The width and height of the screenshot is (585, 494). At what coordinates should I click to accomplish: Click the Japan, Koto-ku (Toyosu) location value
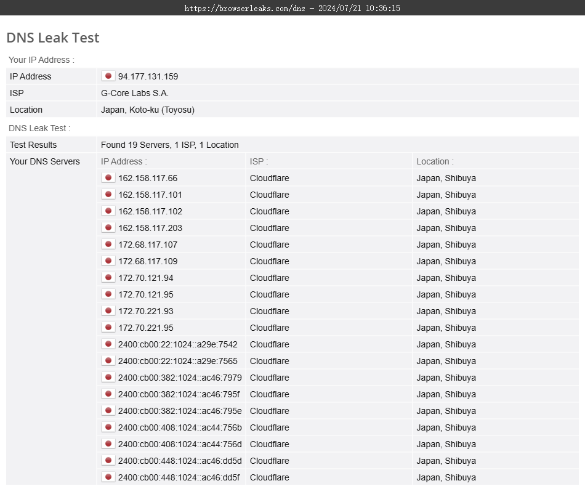click(148, 110)
